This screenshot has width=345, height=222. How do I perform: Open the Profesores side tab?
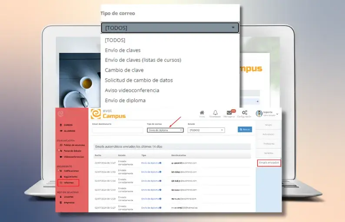(x=269, y=144)
